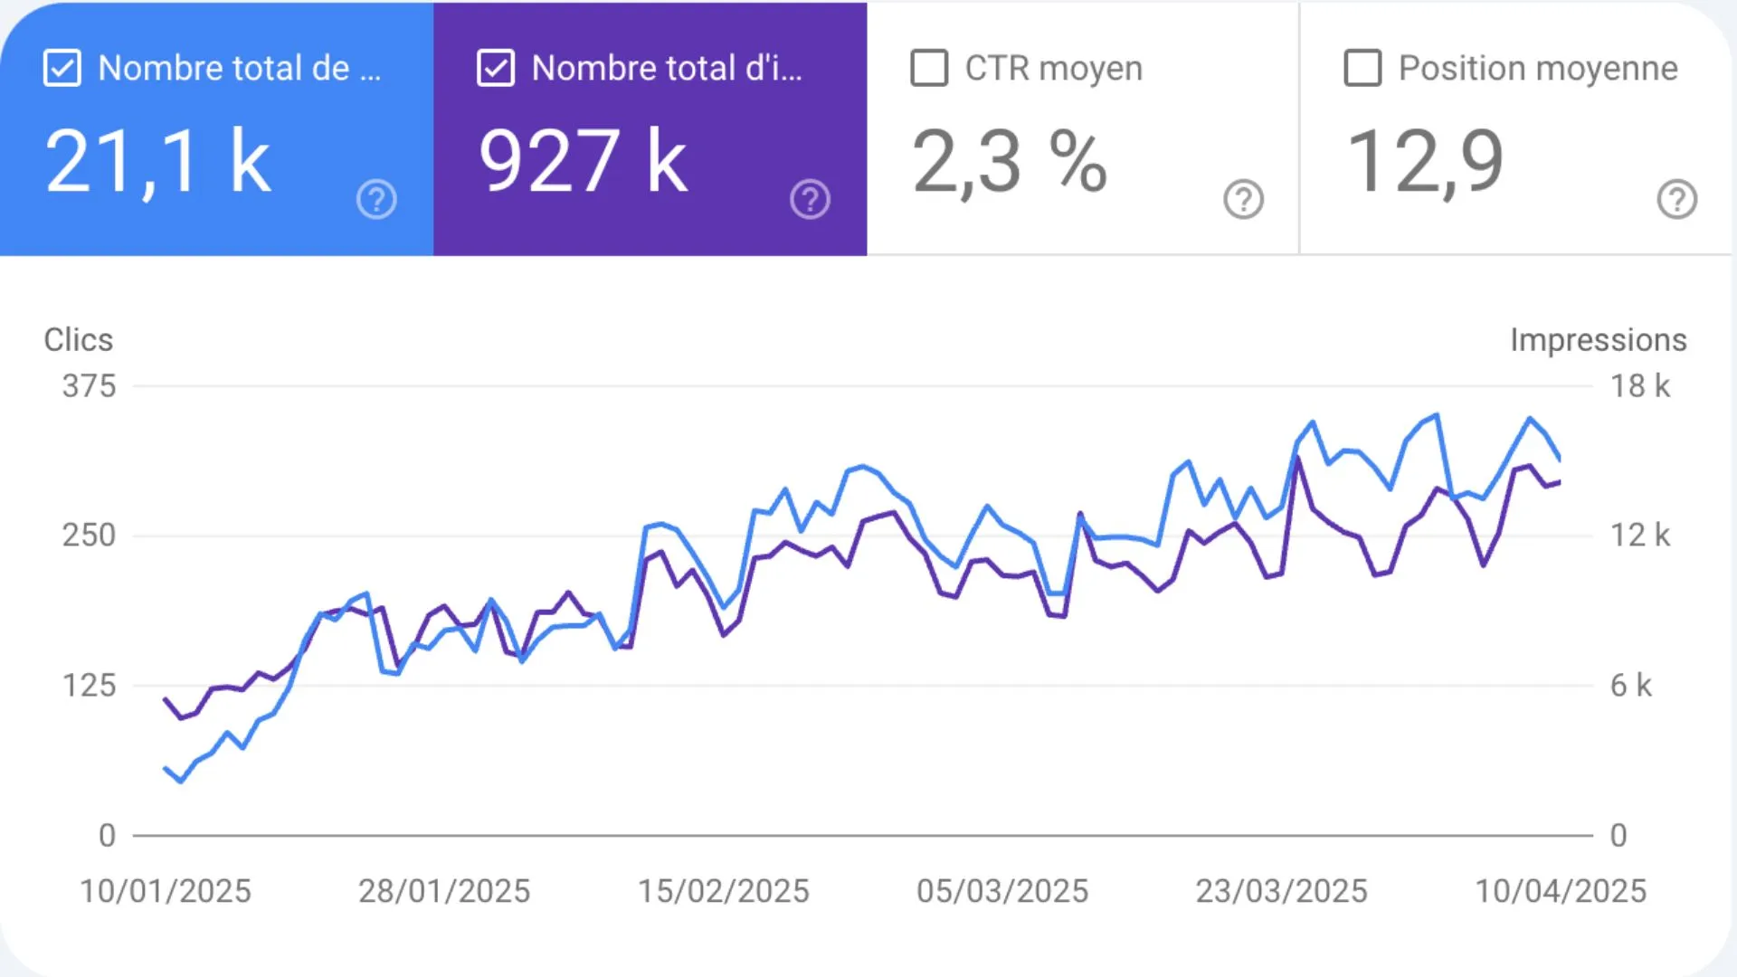Click help icon on total clicks card
1737x977 pixels.
pyautogui.click(x=376, y=199)
